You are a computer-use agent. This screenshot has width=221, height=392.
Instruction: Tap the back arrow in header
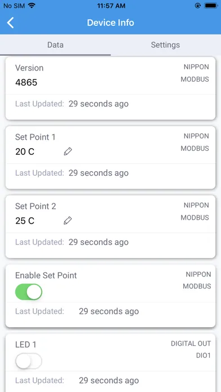pyautogui.click(x=10, y=23)
